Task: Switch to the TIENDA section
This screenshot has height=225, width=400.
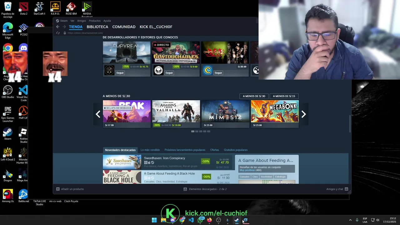Action: click(x=76, y=27)
